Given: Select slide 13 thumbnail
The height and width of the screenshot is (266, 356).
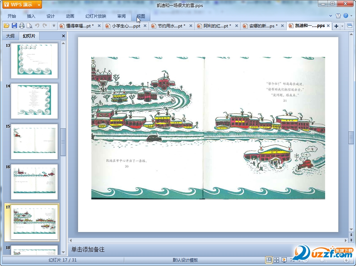Looking at the screenshot, I should 34,61.
